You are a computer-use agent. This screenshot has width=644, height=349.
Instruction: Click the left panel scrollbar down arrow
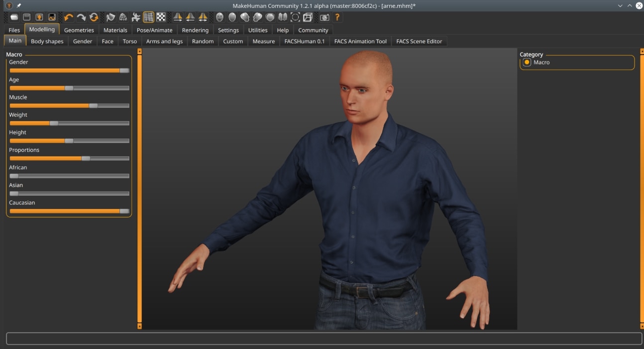[139, 326]
